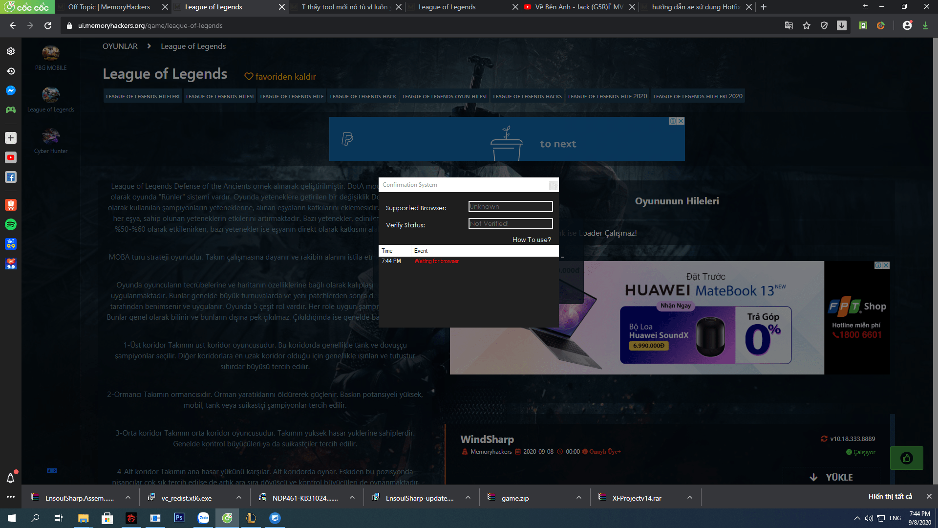Switch to the Vê Bên Anh YouTube tab
Viewport: 938px width, 528px height.
coord(579,7)
